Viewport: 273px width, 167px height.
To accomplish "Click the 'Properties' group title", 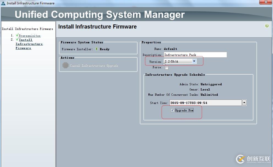I will click(x=151, y=42).
